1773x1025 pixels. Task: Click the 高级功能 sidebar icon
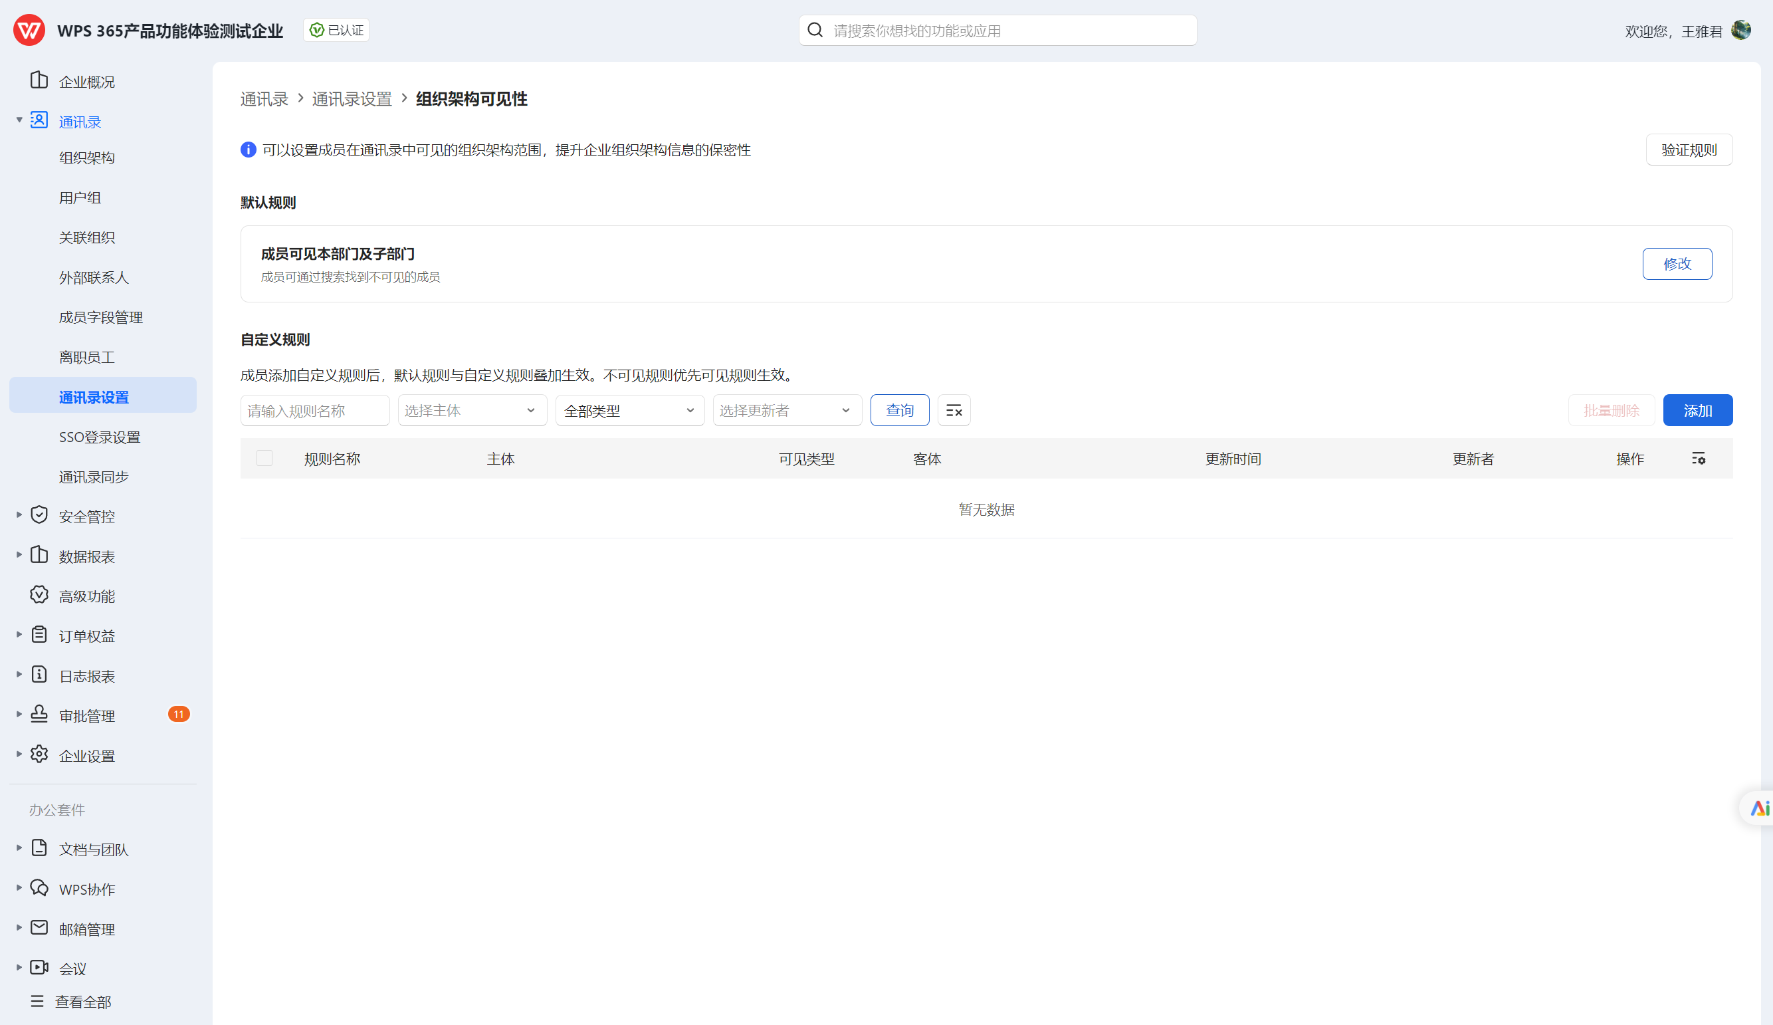(39, 596)
